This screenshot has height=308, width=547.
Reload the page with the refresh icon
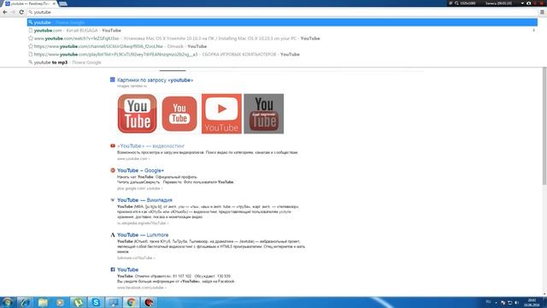pyautogui.click(x=21, y=12)
